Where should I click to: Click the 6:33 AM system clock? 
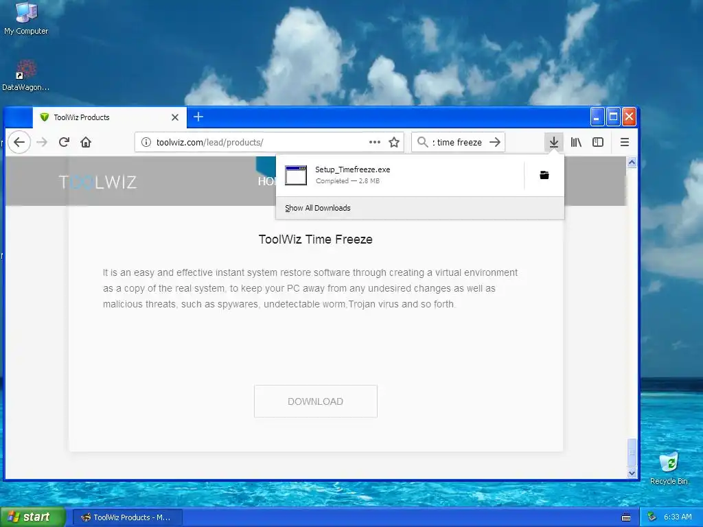pyautogui.click(x=678, y=517)
